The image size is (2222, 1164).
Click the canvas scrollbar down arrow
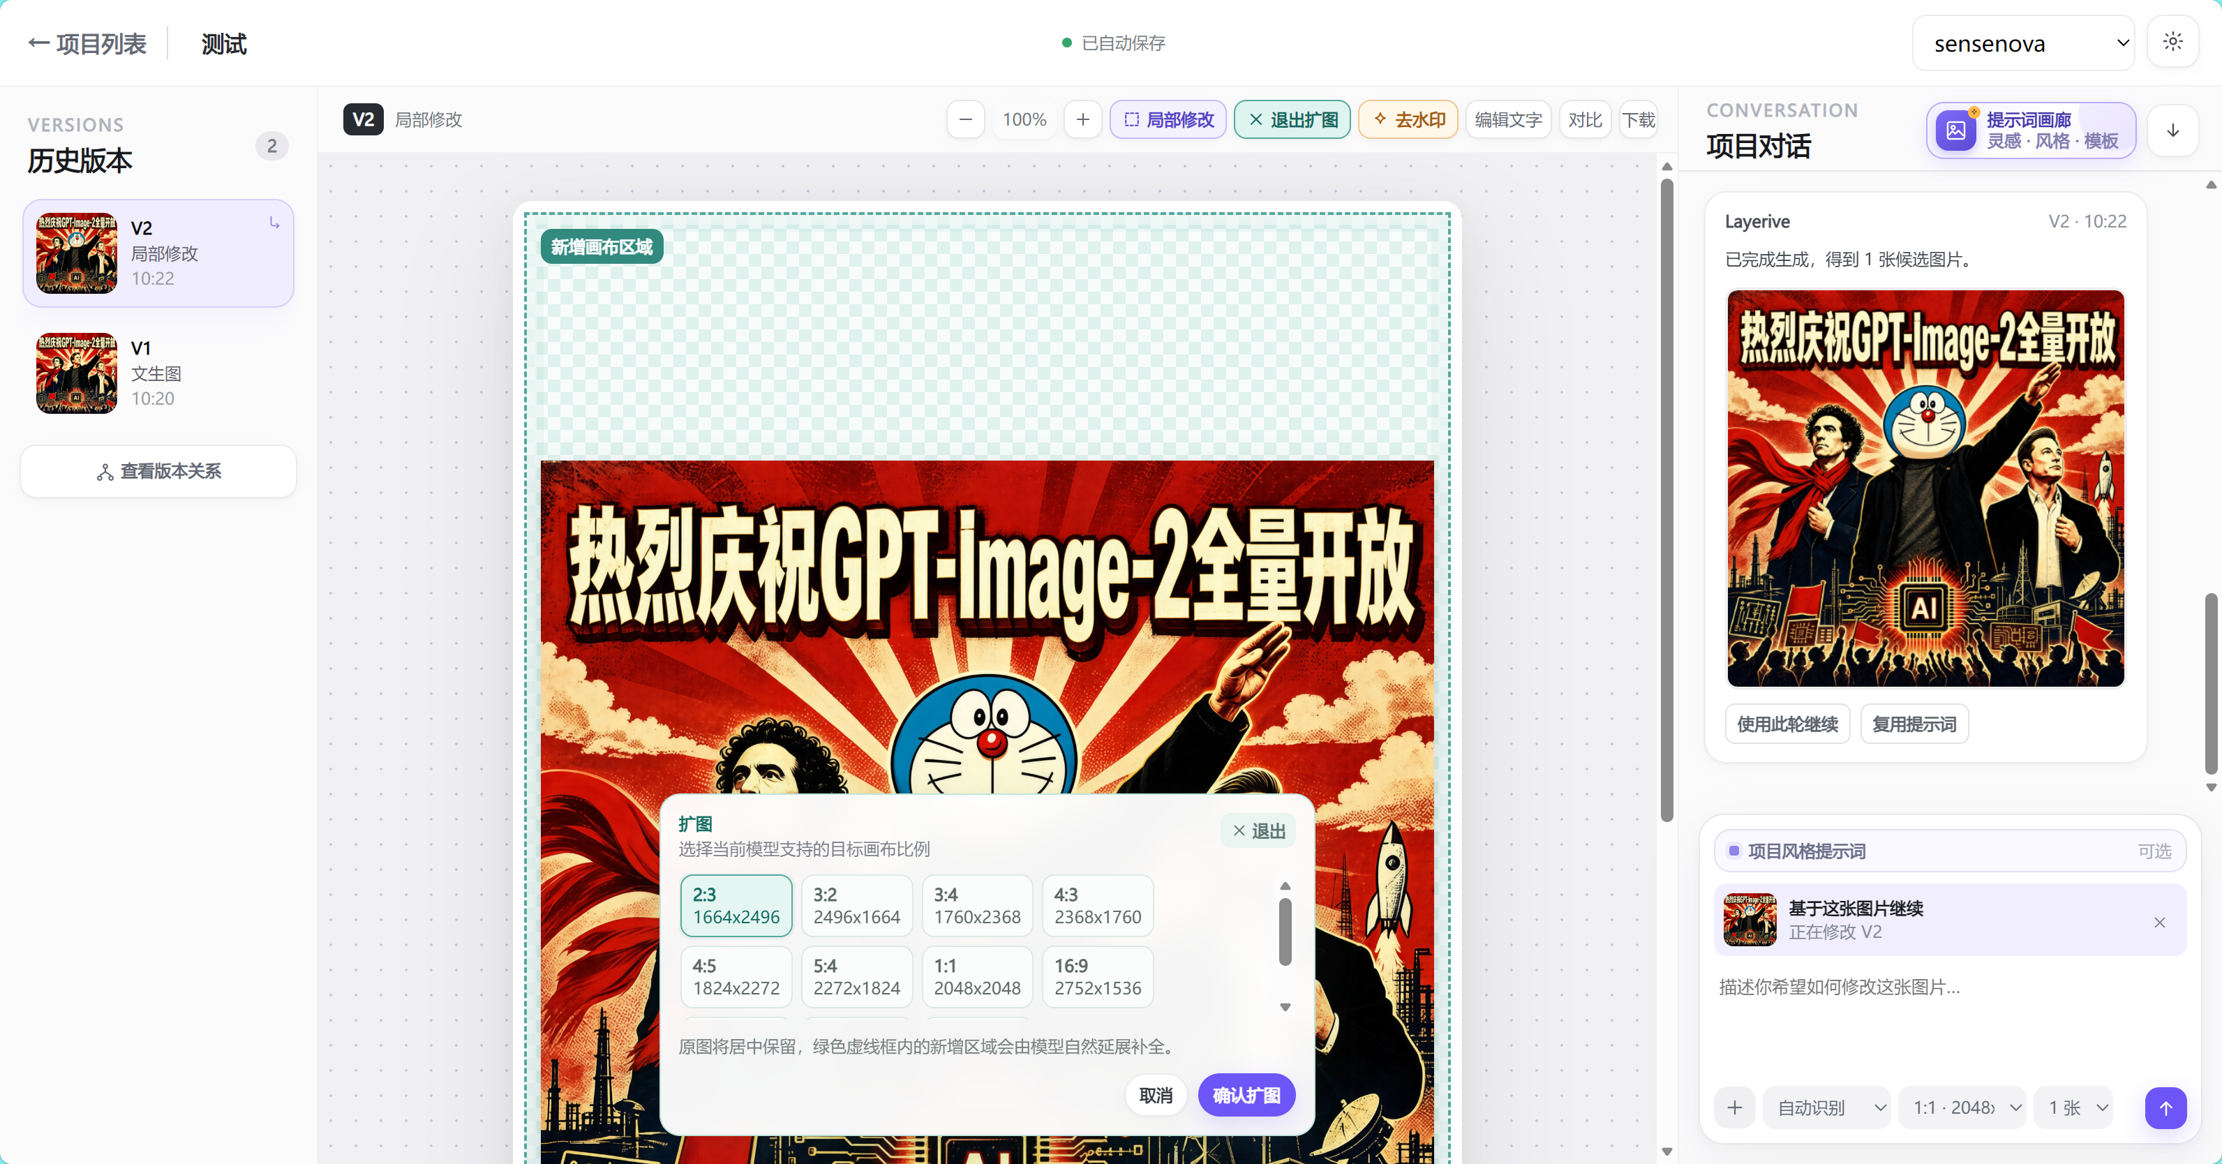1666,1151
